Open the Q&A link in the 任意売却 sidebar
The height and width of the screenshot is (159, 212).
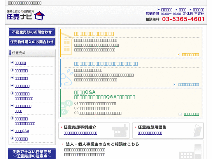pyautogui.click(x=22, y=131)
